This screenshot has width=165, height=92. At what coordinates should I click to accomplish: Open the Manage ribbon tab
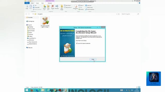[50, 3]
